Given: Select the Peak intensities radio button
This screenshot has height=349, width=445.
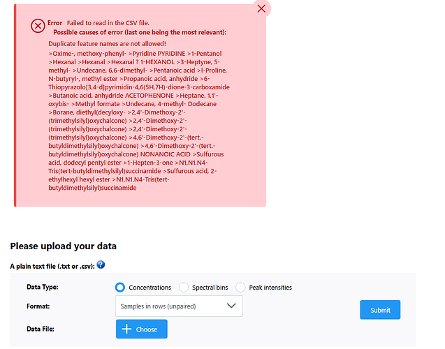Looking at the screenshot, I should coord(240,287).
